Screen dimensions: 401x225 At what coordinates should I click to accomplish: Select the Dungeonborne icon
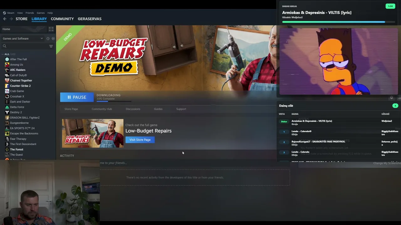click(7, 123)
